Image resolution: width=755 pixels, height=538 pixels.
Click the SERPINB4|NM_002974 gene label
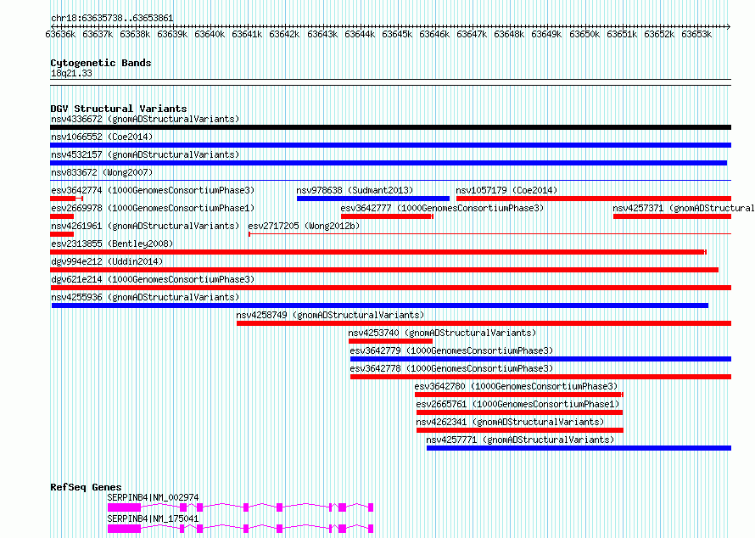(153, 497)
